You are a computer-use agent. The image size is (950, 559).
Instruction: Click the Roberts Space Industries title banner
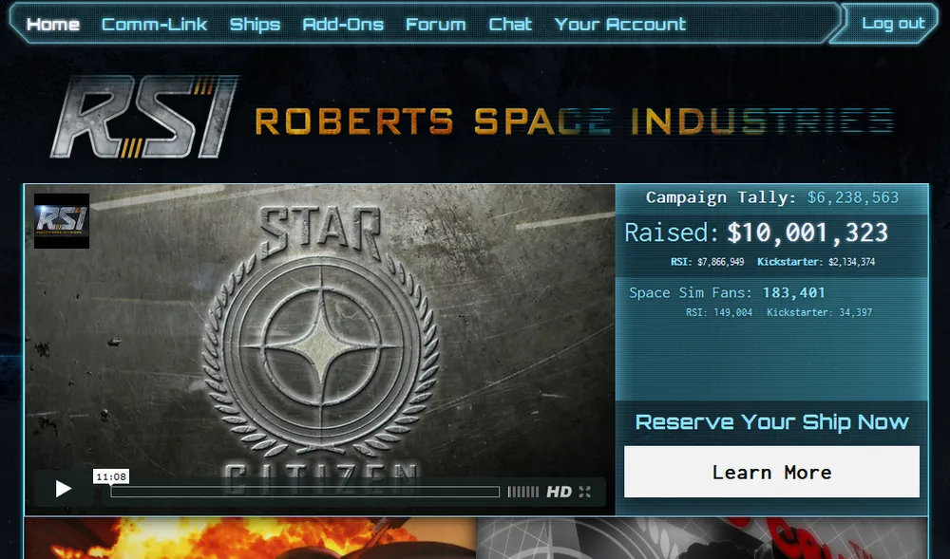click(x=575, y=121)
